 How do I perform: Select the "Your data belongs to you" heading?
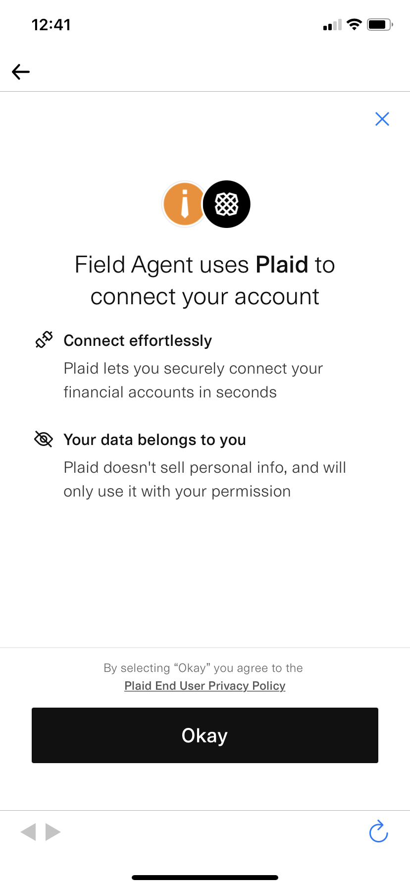click(x=155, y=440)
